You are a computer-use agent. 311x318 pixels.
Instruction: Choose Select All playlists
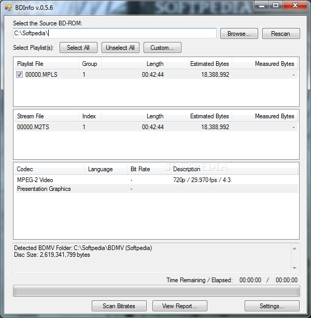click(x=78, y=48)
